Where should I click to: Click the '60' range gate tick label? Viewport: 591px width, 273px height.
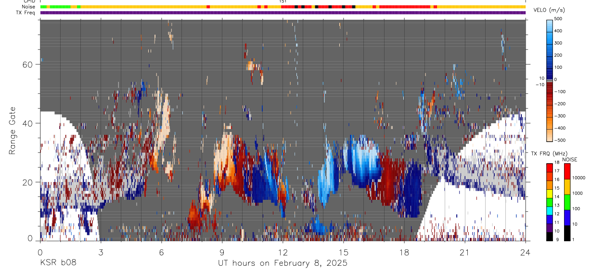(28, 65)
